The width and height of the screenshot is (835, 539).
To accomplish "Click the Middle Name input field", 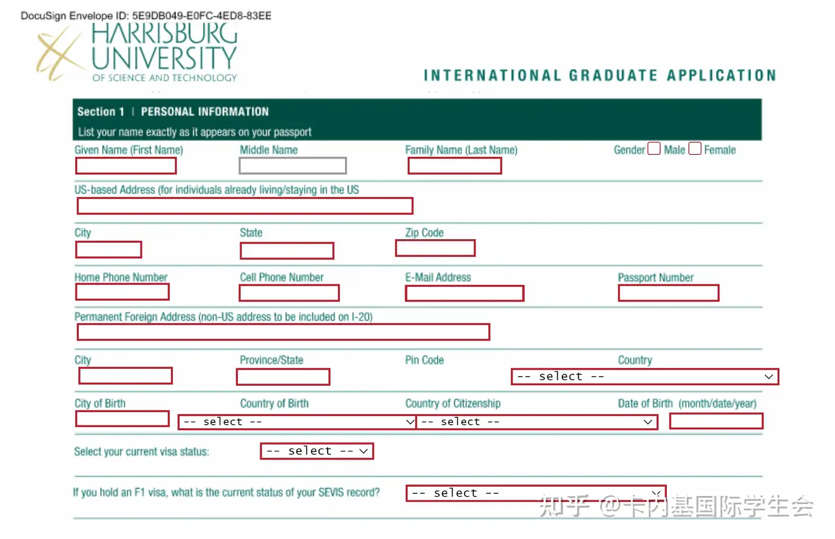I will [x=293, y=166].
